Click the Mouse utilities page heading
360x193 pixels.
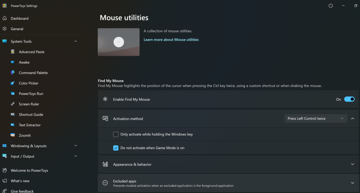tap(124, 18)
